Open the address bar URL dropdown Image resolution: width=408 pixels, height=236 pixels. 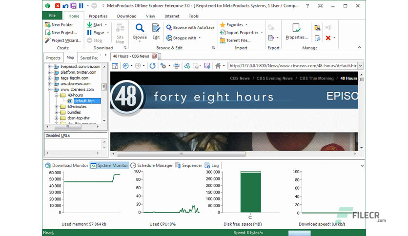pos(361,66)
